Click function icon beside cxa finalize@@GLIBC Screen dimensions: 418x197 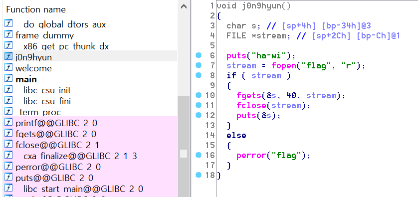[x=8, y=155]
